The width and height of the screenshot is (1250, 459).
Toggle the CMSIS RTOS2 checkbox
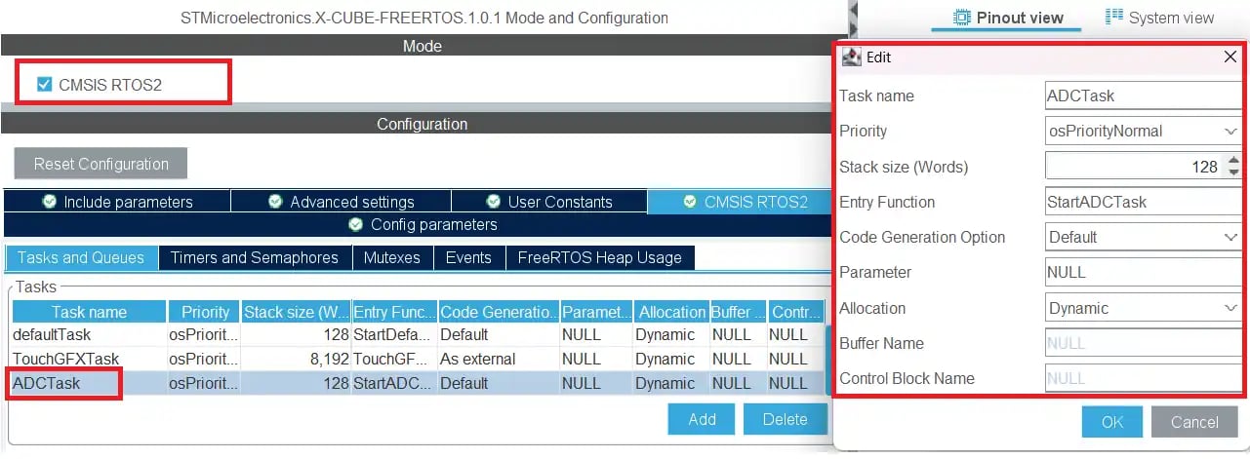coord(44,85)
